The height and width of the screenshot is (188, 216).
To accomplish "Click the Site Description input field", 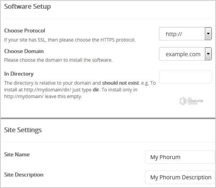I will pyautogui.click(x=180, y=177).
